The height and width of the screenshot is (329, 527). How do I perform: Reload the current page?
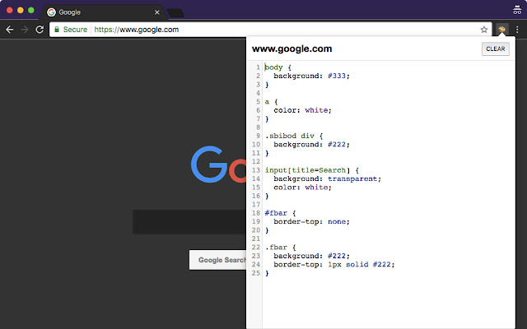click(40, 29)
